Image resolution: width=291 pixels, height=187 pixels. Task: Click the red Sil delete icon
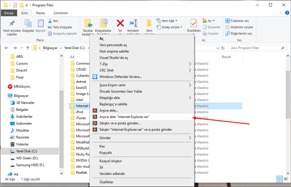tap(120, 23)
